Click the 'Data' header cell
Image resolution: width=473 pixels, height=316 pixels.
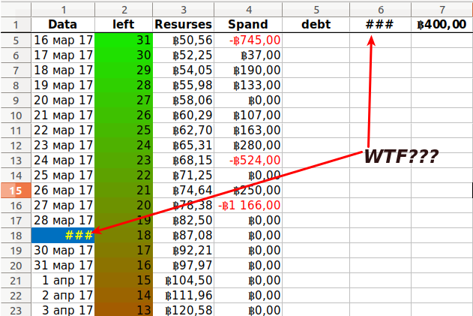coord(63,25)
